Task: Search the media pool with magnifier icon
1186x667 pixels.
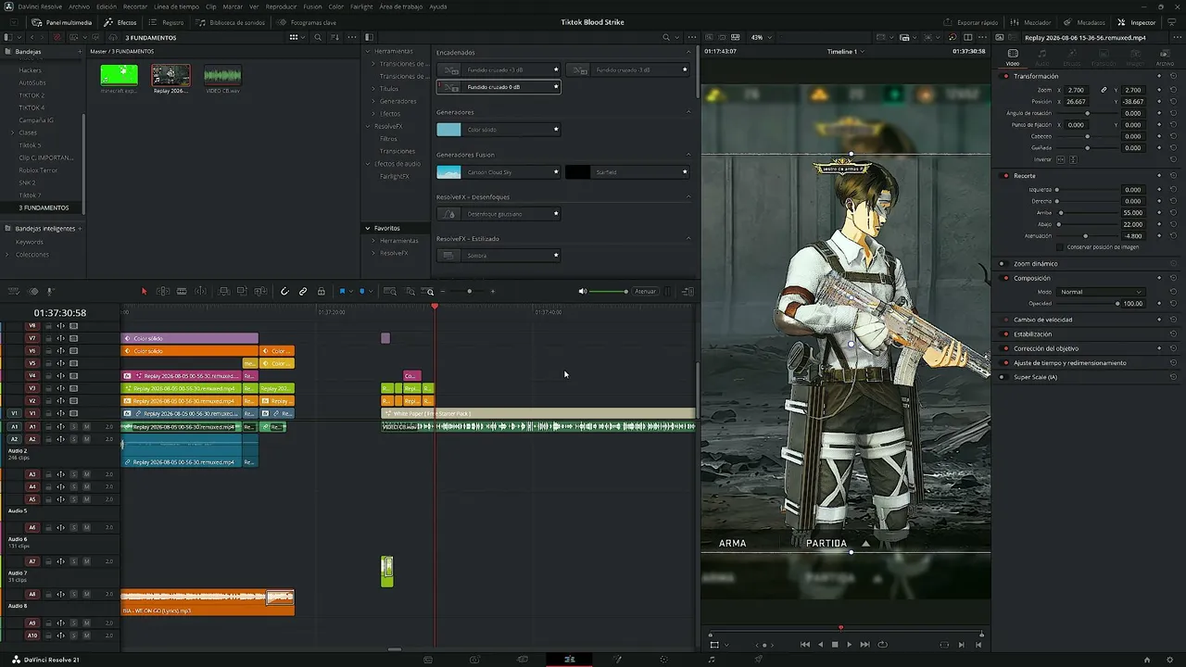Action: pyautogui.click(x=318, y=37)
